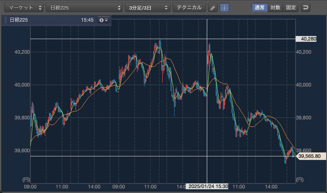The height and width of the screenshot is (193, 327).
Task: Open the テクニカル indicators button
Action: [189, 8]
